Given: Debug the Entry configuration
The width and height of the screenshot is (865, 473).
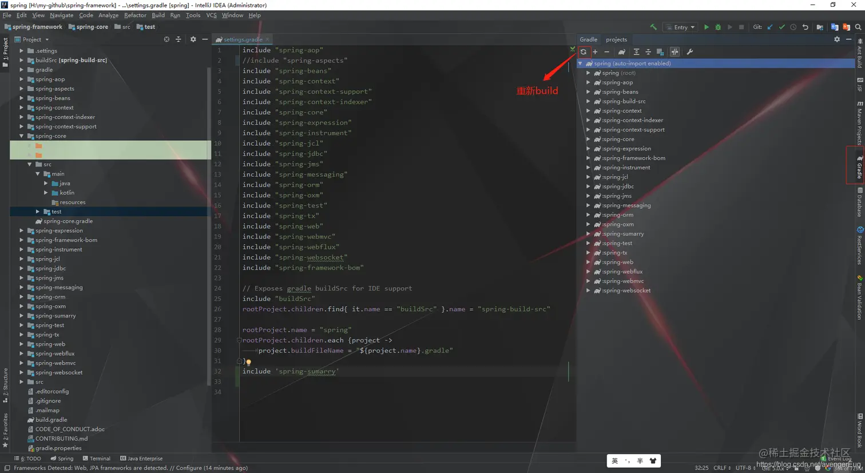Looking at the screenshot, I should [x=718, y=27].
